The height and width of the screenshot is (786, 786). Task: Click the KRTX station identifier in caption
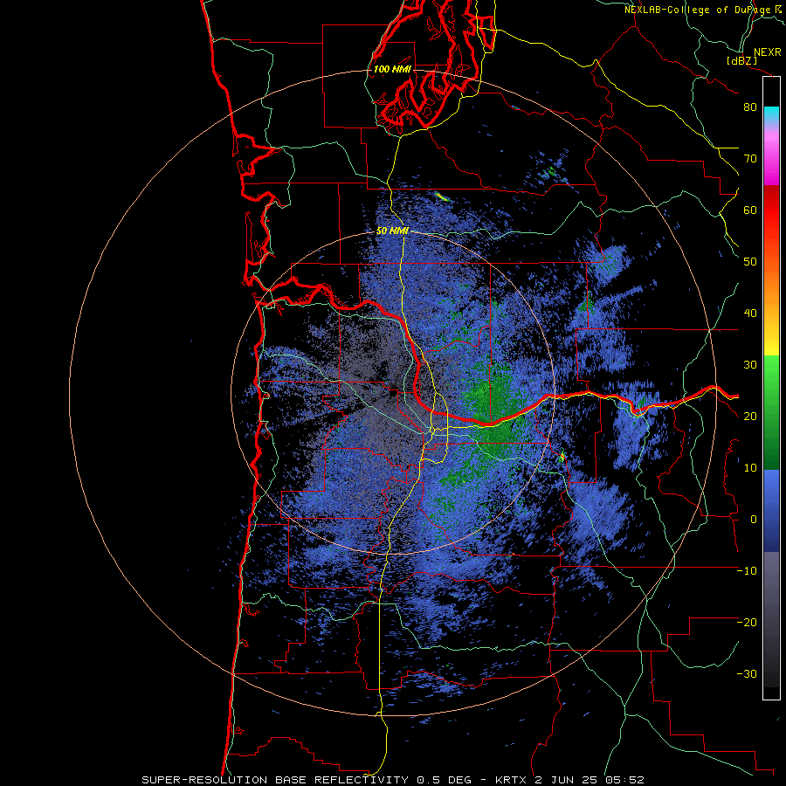[513, 780]
